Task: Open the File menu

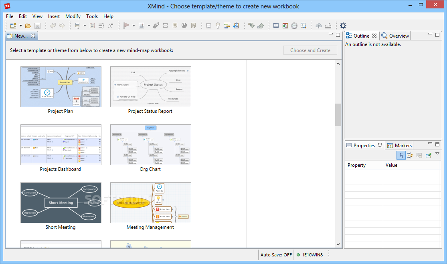Action: [10, 16]
